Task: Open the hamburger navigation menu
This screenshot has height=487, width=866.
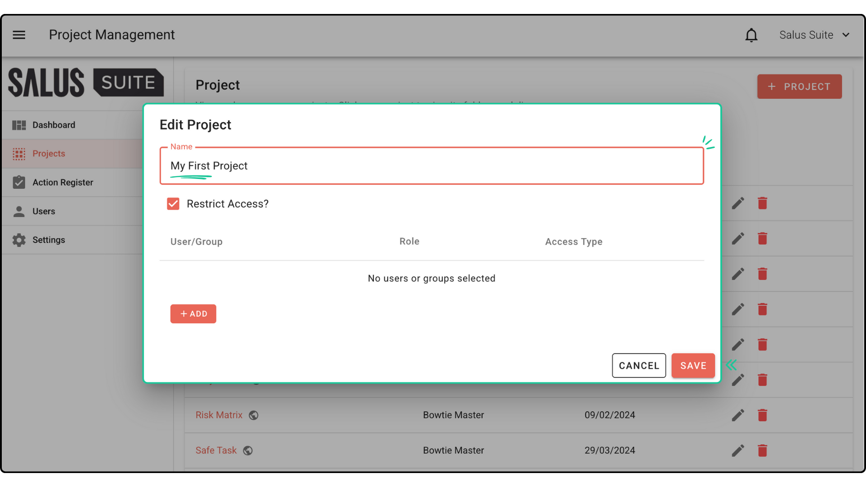Action: point(19,35)
